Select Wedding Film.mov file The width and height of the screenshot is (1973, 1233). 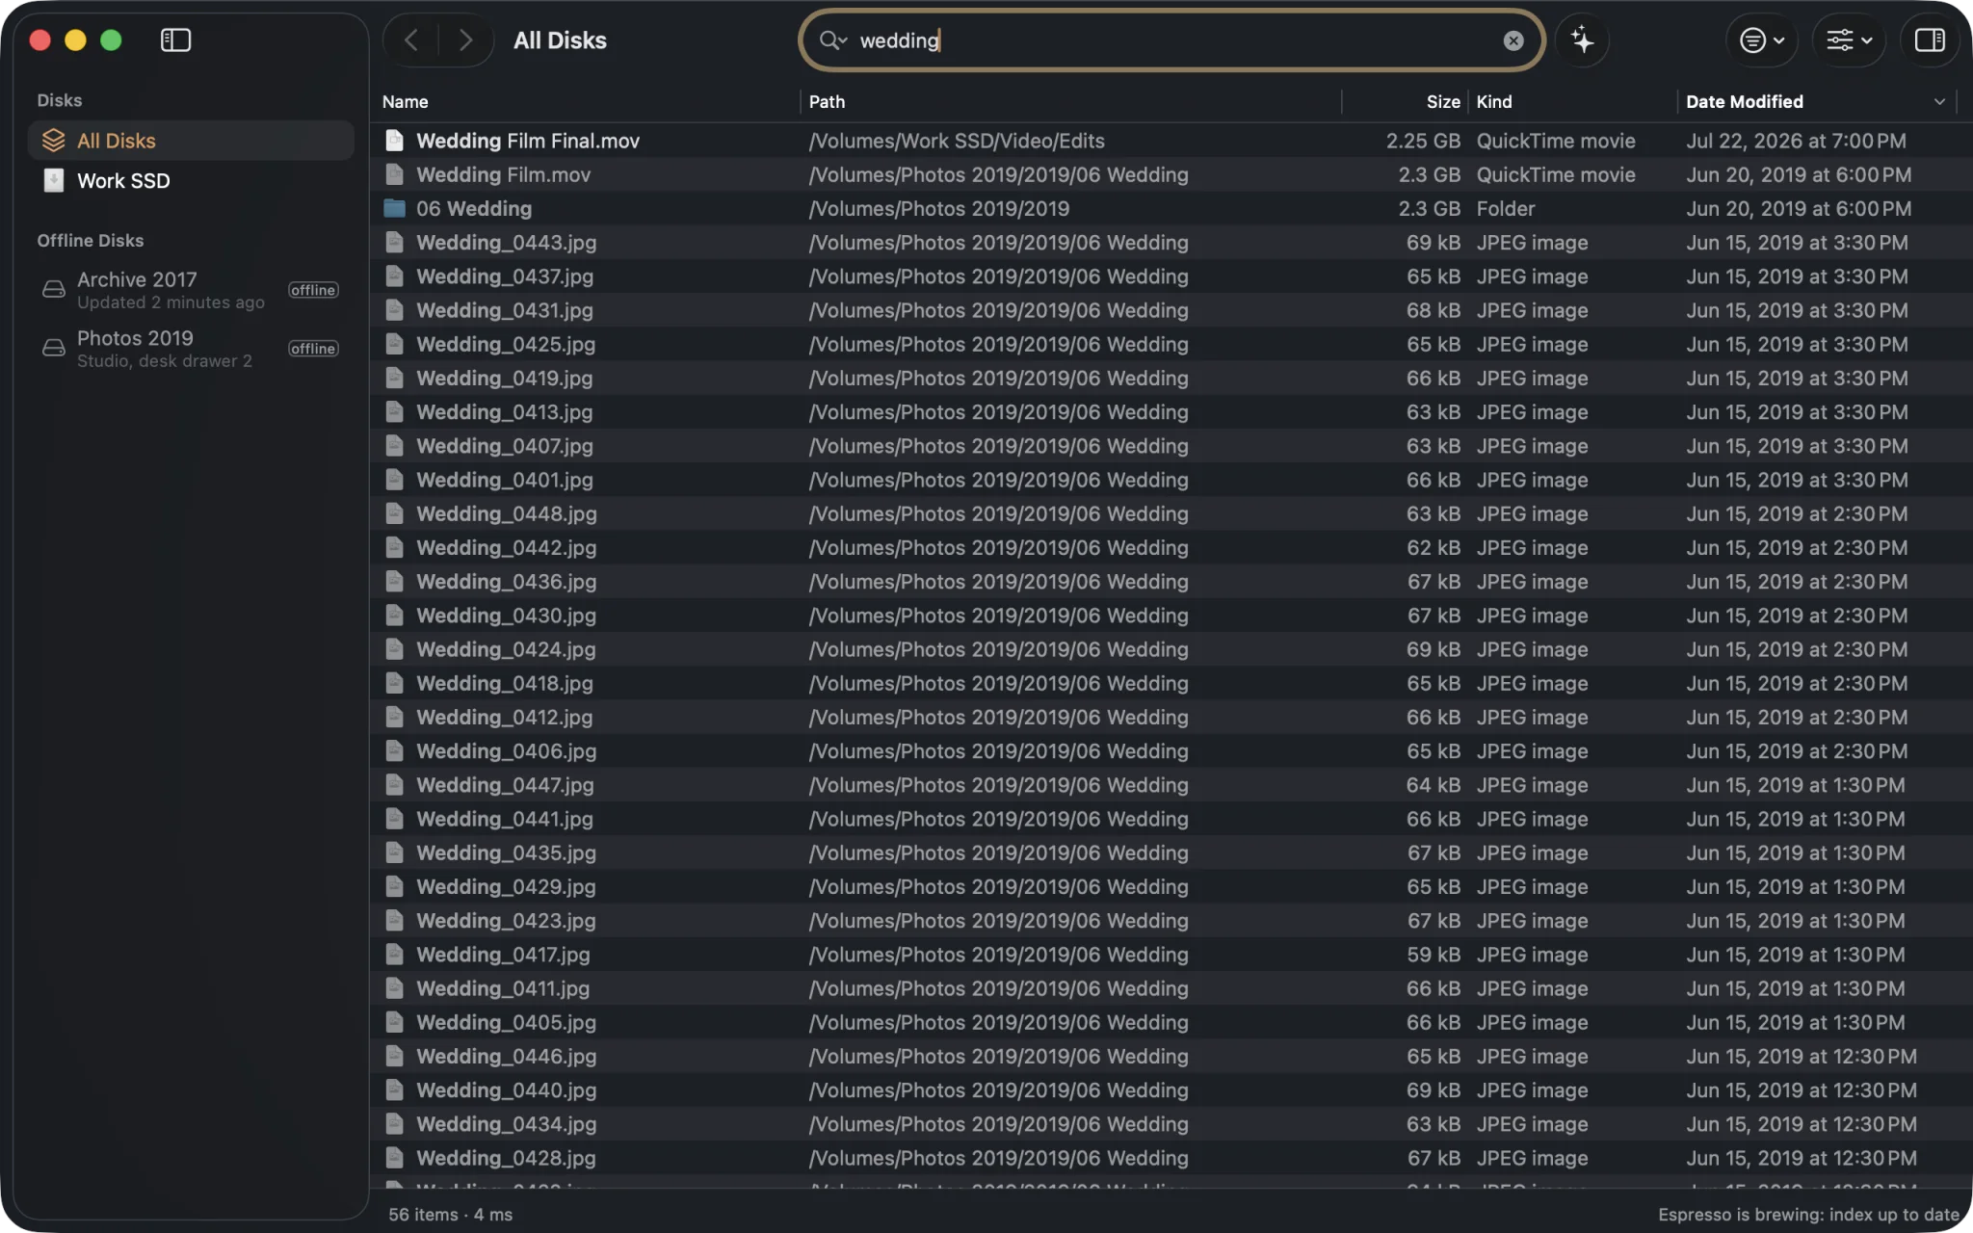[x=1170, y=174]
